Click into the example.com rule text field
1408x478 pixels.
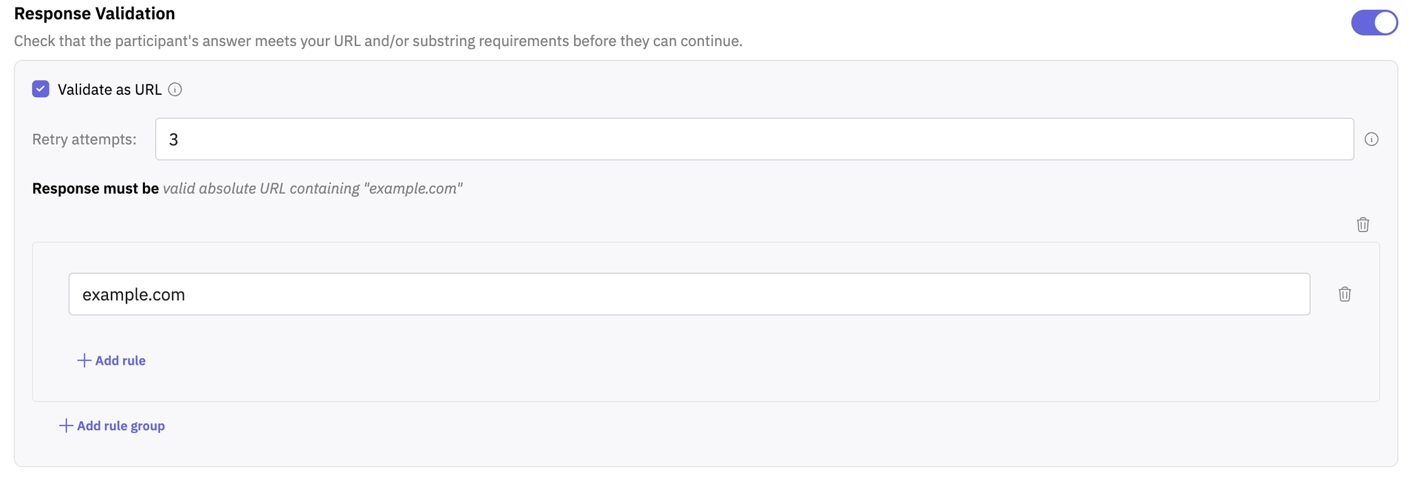coord(689,295)
